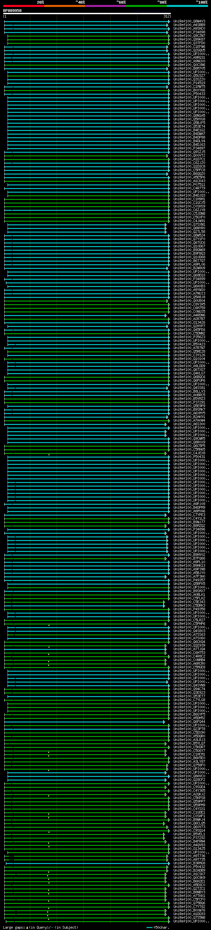Viewport: 211px width, 930px height.
Task: Select the UniRef100_P37292 label
Action: [189, 838]
